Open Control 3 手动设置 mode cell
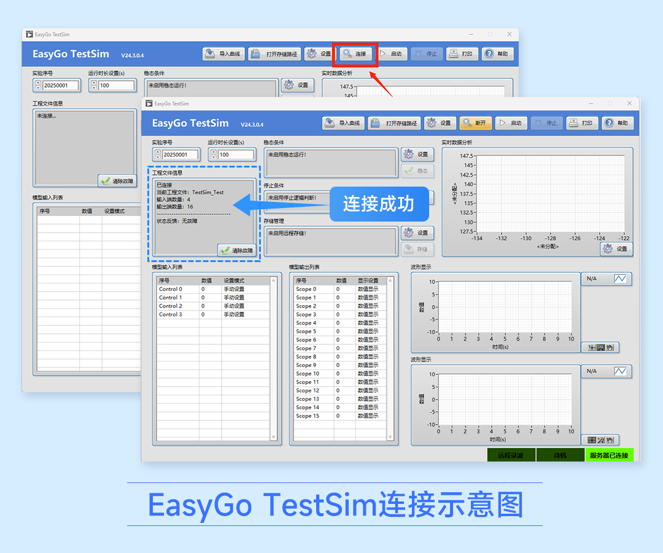The image size is (663, 553). [x=245, y=314]
